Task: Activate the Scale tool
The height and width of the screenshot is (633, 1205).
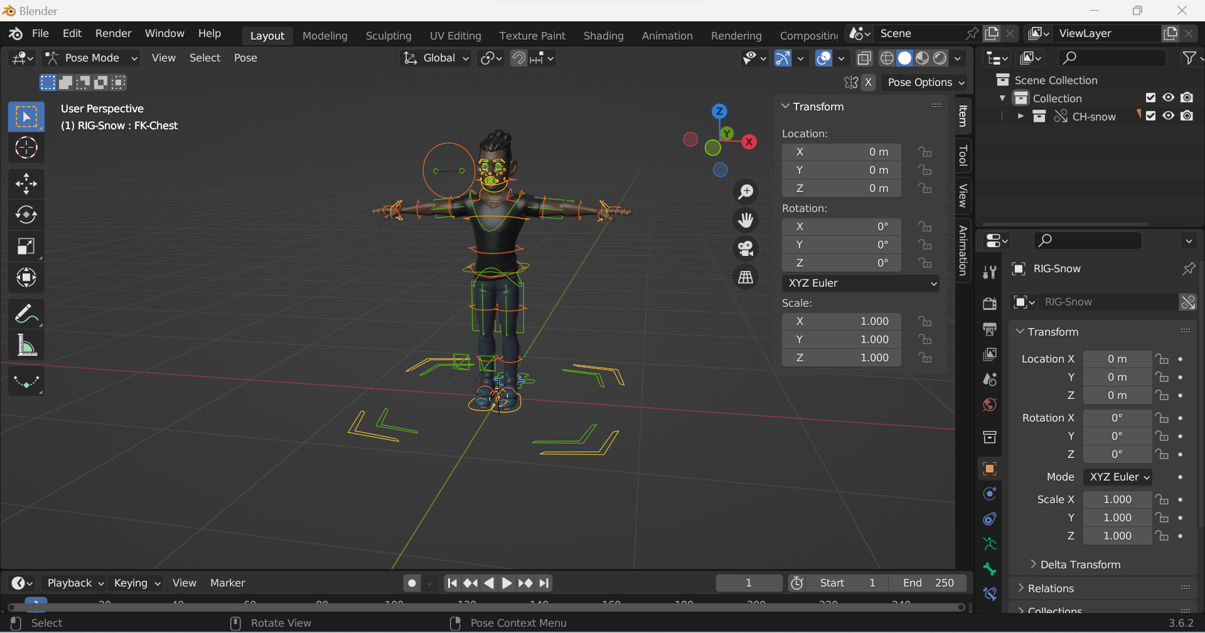Action: coord(26,247)
